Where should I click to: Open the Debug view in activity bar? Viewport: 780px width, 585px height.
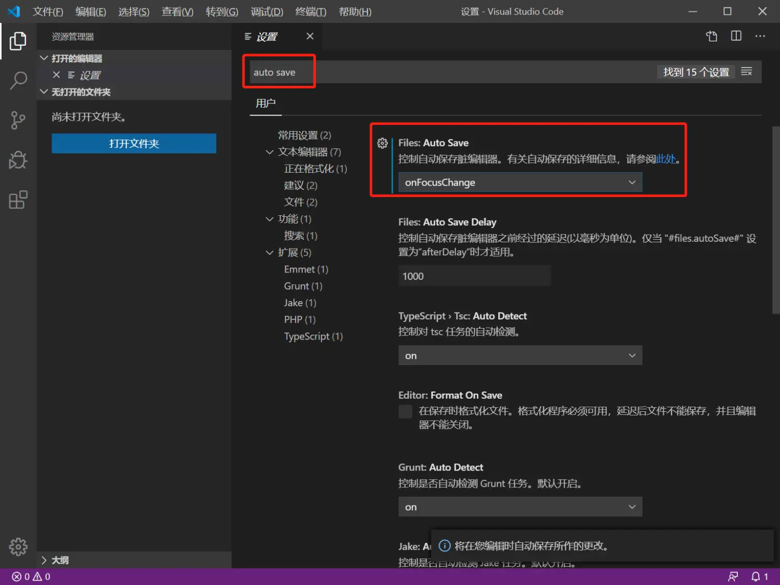click(18, 160)
